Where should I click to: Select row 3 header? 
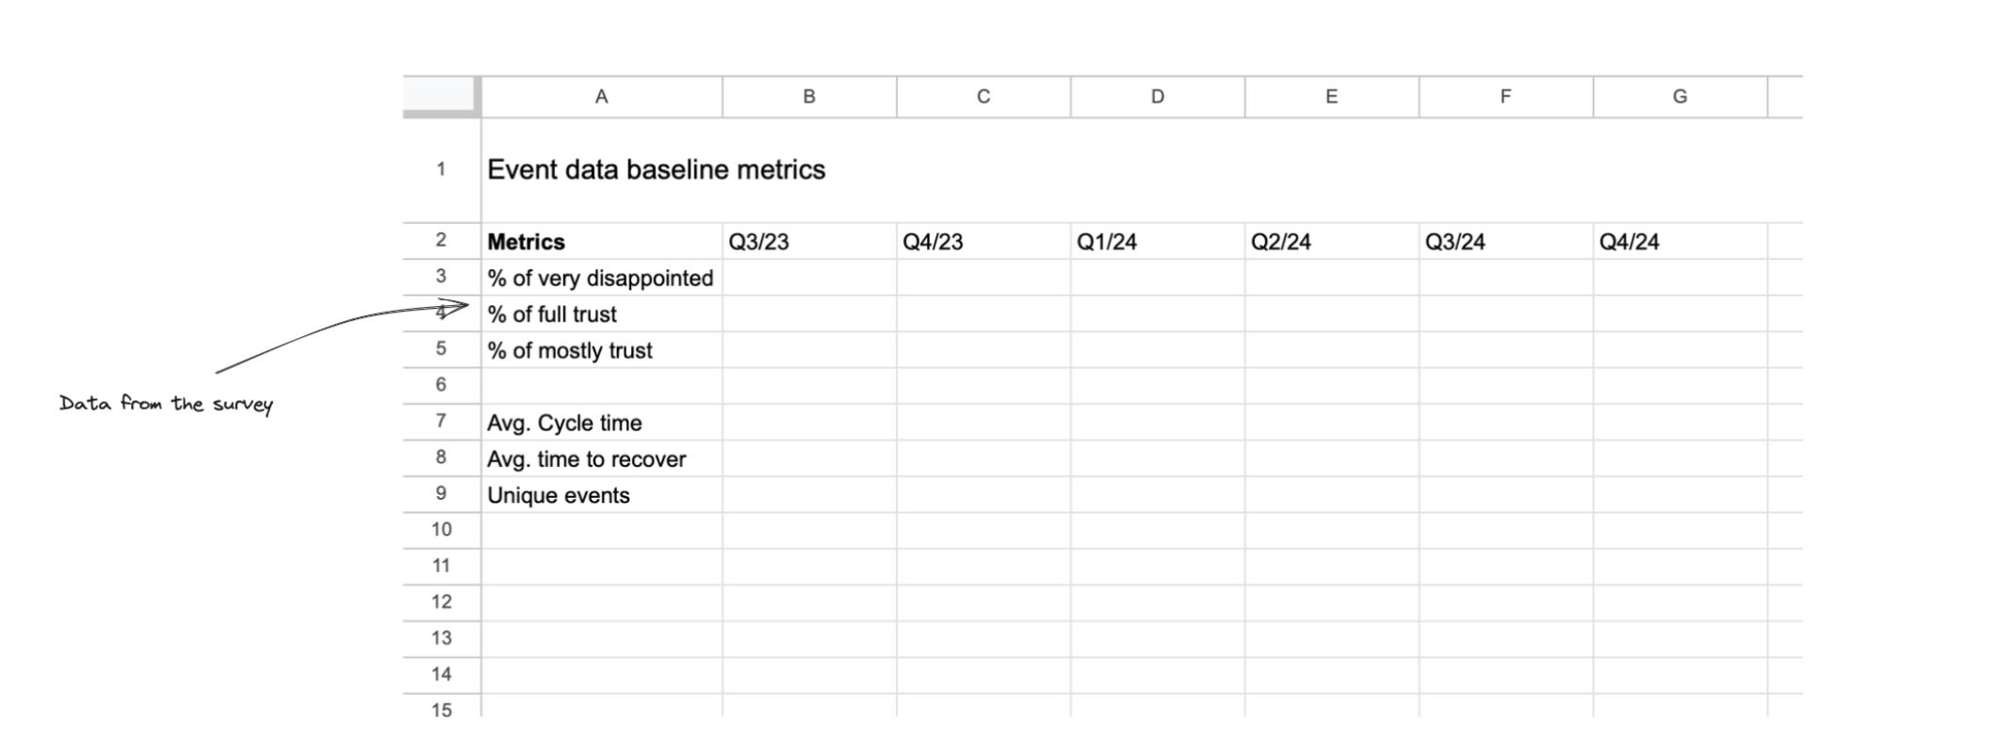441,278
